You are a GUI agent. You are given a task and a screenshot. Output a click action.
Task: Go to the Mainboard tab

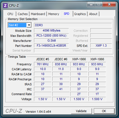pos(38,14)
